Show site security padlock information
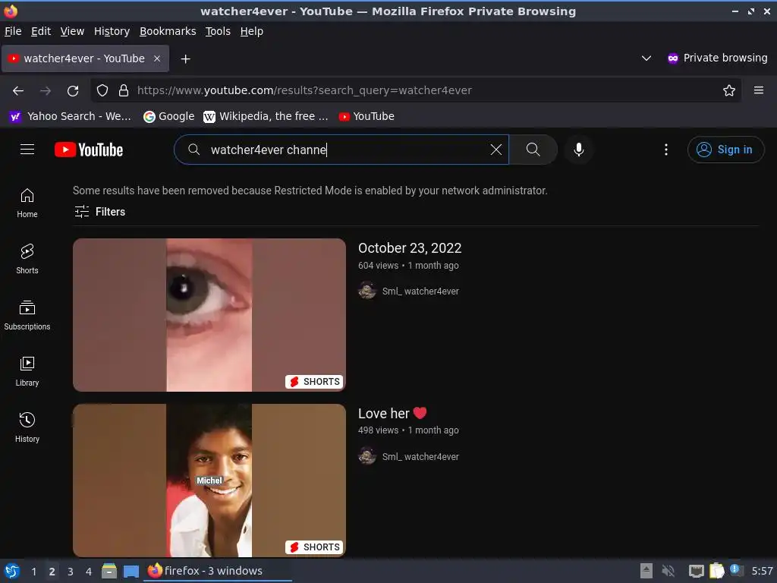 [x=124, y=90]
